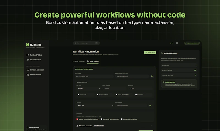Click the Active Rules row
Screen dimensions: 220x131
pyautogui.click(x=179, y=65)
